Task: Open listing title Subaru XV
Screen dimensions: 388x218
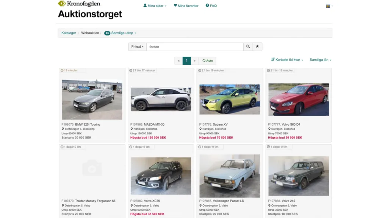Action: 220,124
